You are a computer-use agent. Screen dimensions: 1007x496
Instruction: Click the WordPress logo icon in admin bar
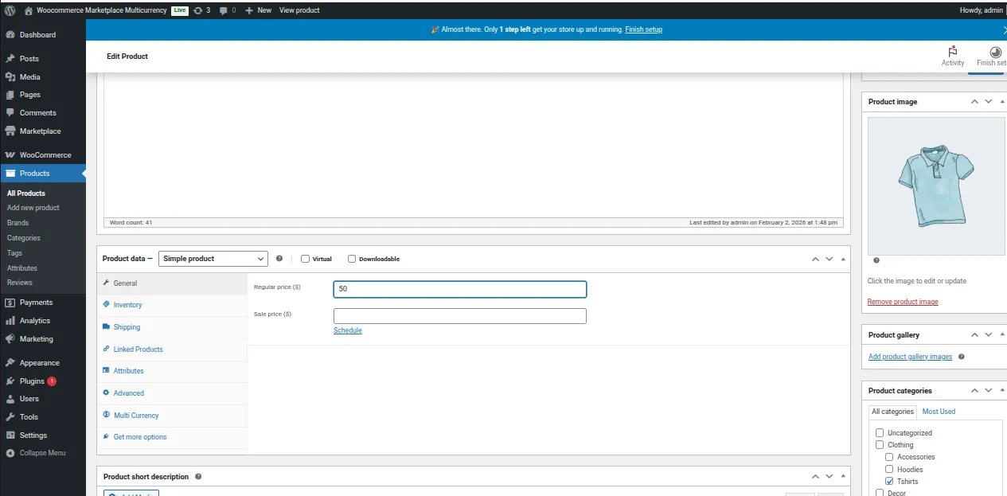tap(10, 10)
